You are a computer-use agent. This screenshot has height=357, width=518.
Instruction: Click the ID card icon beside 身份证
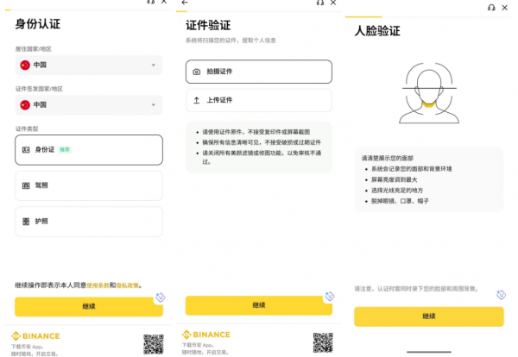(26, 150)
